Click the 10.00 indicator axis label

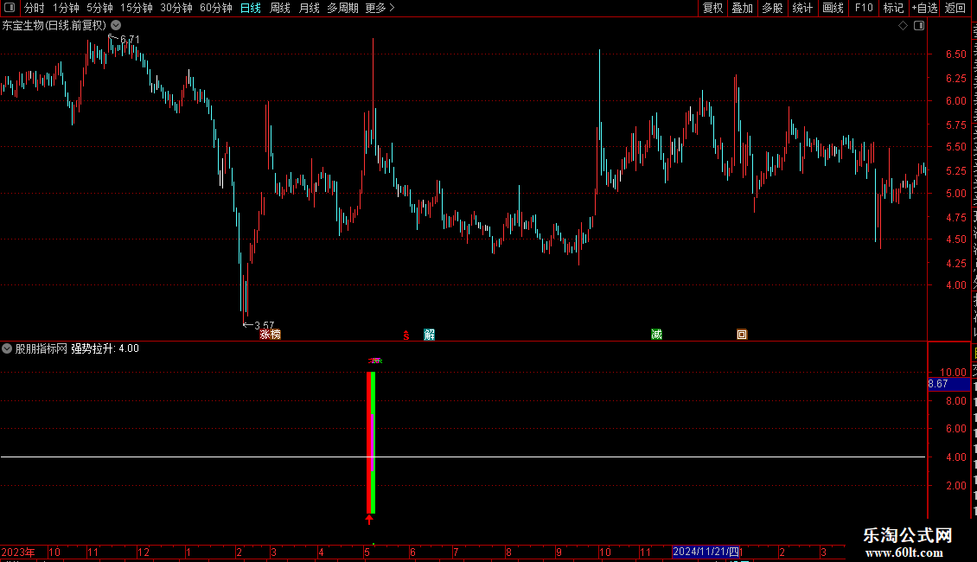point(953,372)
